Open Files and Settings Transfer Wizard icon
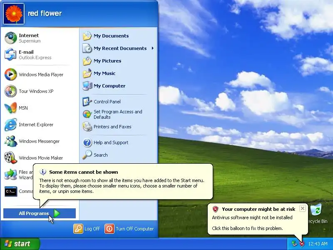Screen dimensions: 333x250 pos(11,175)
